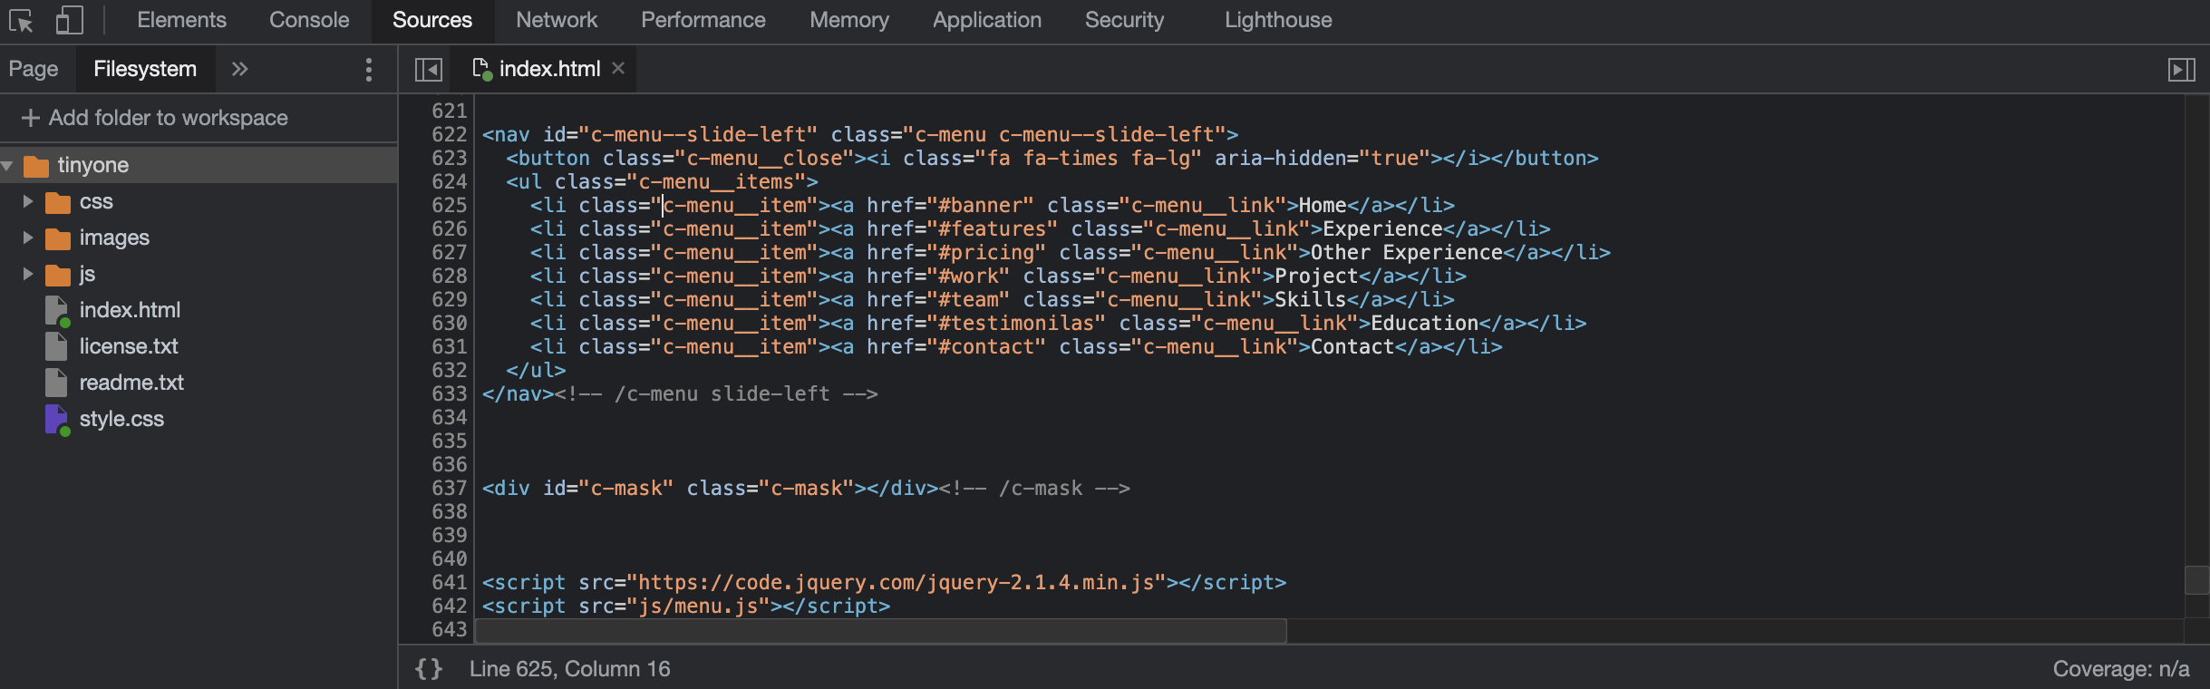Open the navigator three-dot options menu

[x=368, y=70]
